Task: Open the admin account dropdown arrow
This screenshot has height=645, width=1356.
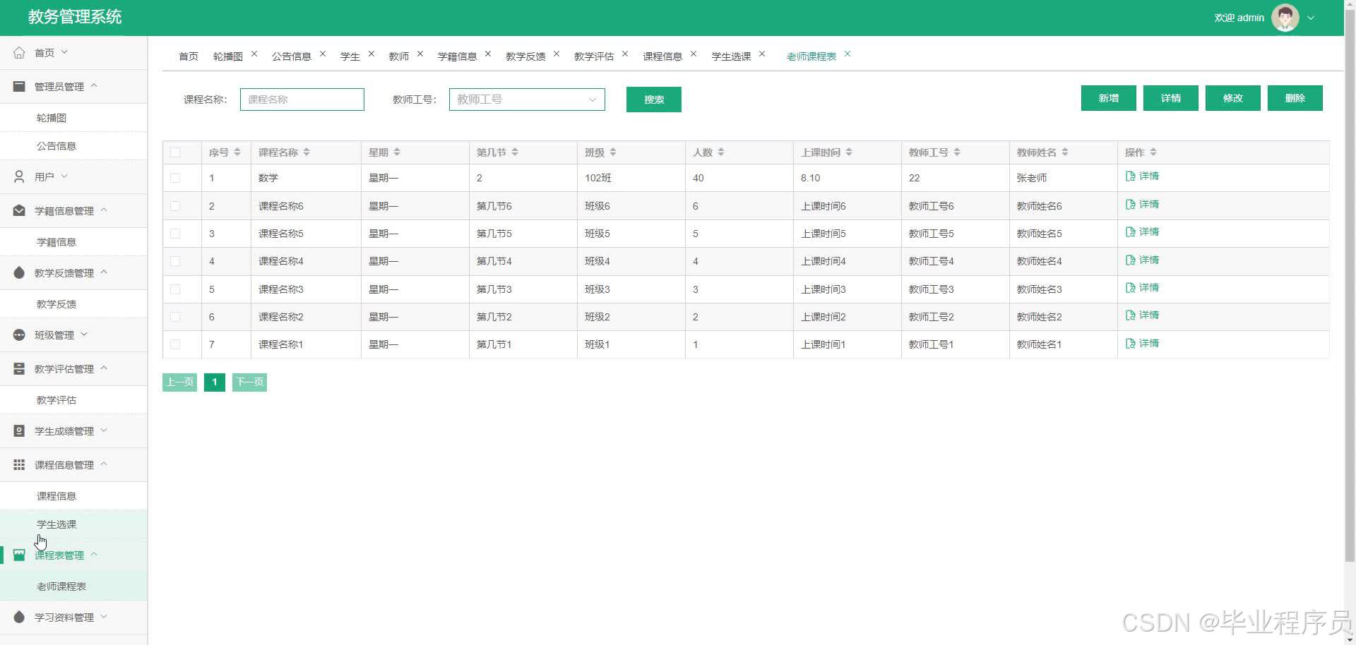Action: (1311, 18)
